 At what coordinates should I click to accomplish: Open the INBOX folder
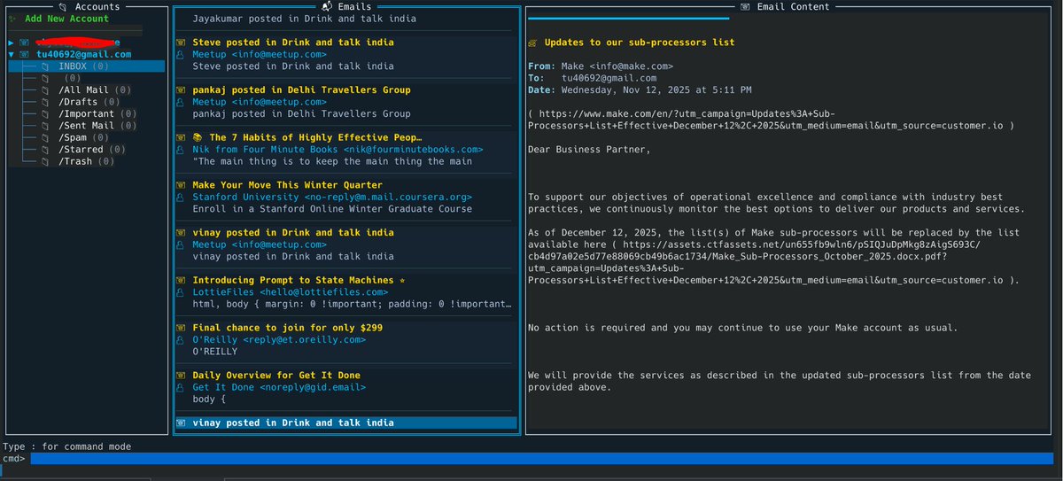click(x=86, y=66)
